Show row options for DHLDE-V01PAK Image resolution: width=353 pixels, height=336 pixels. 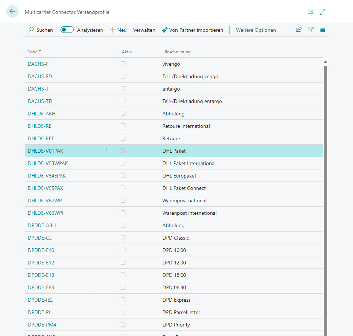pos(107,151)
